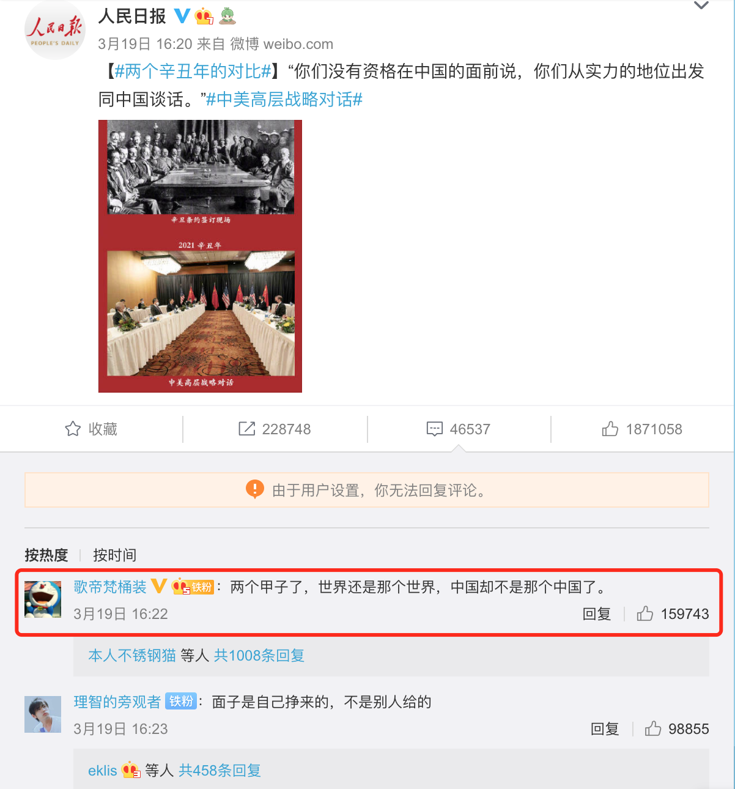The width and height of the screenshot is (735, 789).
Task: Reply to 歌帝梵桶装's comment with 回复
Action: pyautogui.click(x=597, y=613)
